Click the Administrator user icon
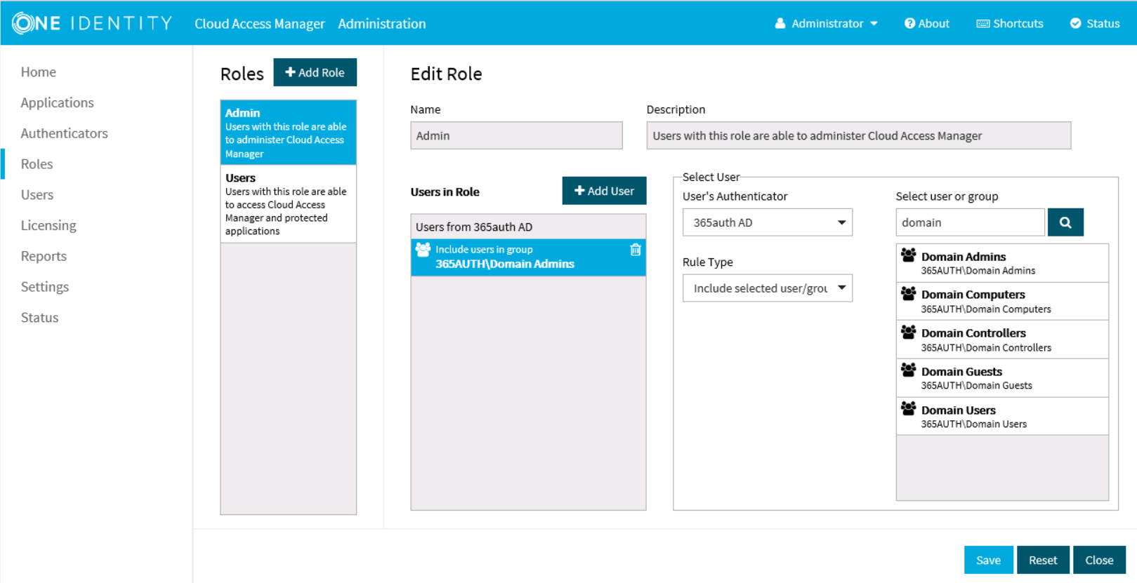The image size is (1137, 583). [x=780, y=23]
